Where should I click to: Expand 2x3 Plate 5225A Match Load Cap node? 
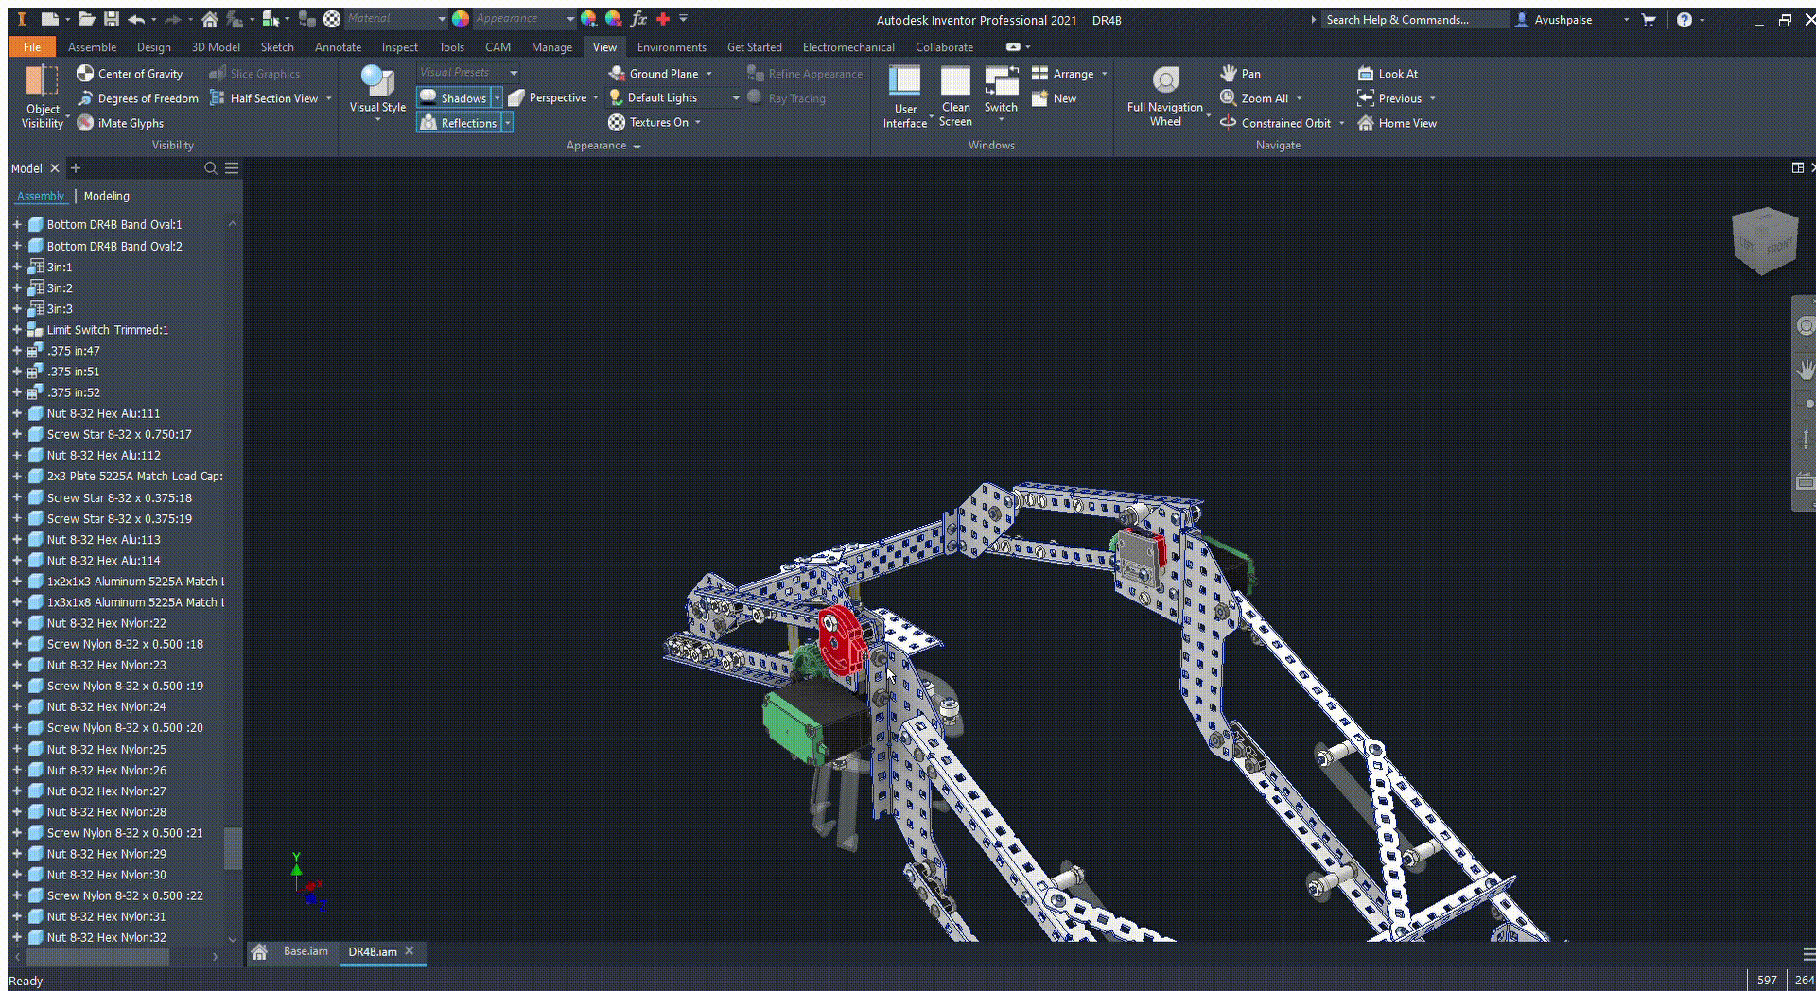[x=16, y=477]
